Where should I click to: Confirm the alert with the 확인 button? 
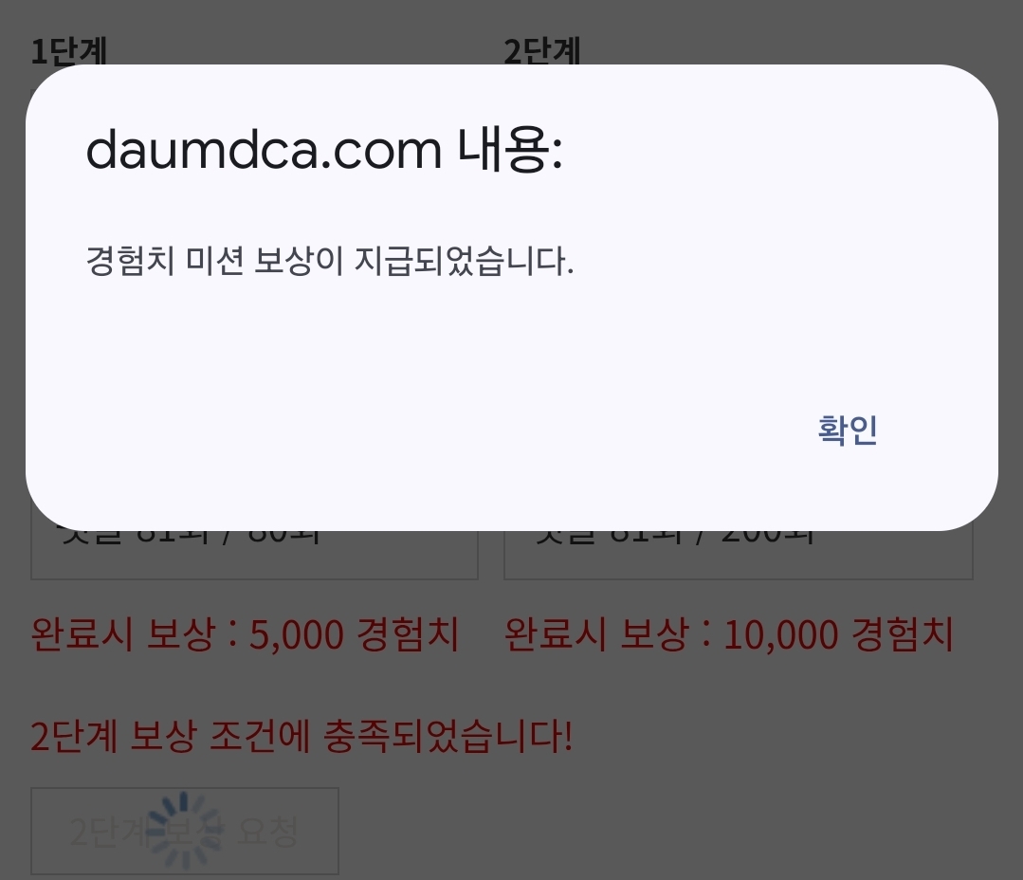[847, 430]
